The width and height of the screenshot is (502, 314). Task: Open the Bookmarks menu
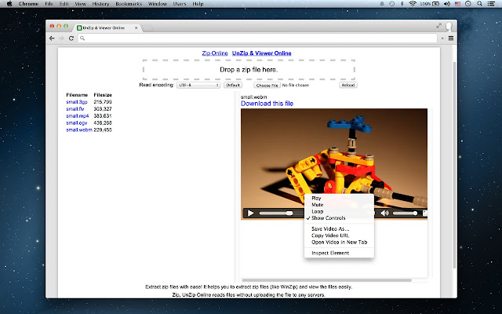coord(129,4)
